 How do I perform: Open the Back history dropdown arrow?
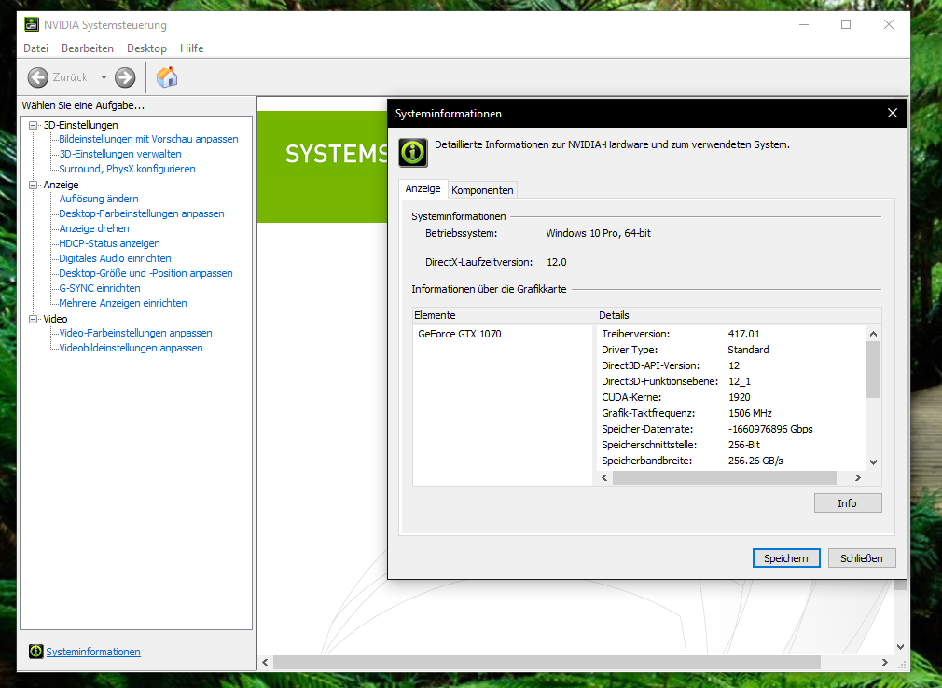click(x=104, y=77)
